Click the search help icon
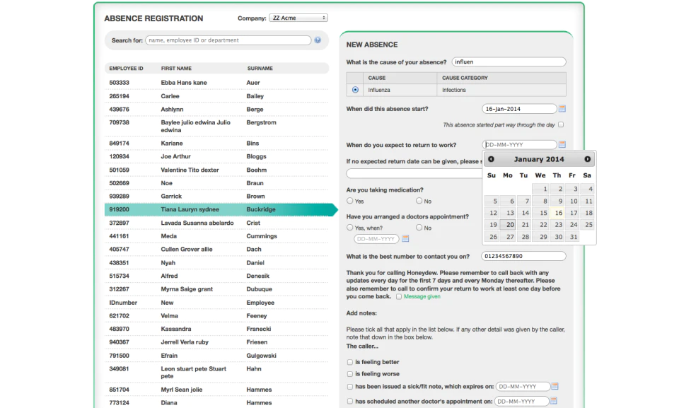 coord(318,40)
